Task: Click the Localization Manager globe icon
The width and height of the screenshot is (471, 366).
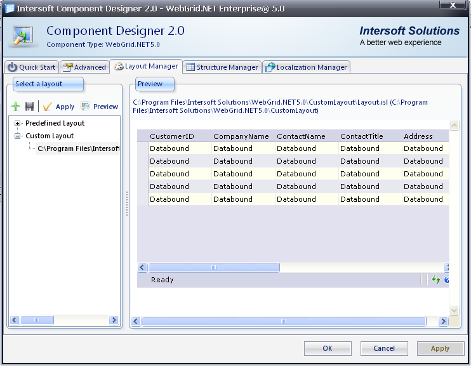Action: point(270,67)
